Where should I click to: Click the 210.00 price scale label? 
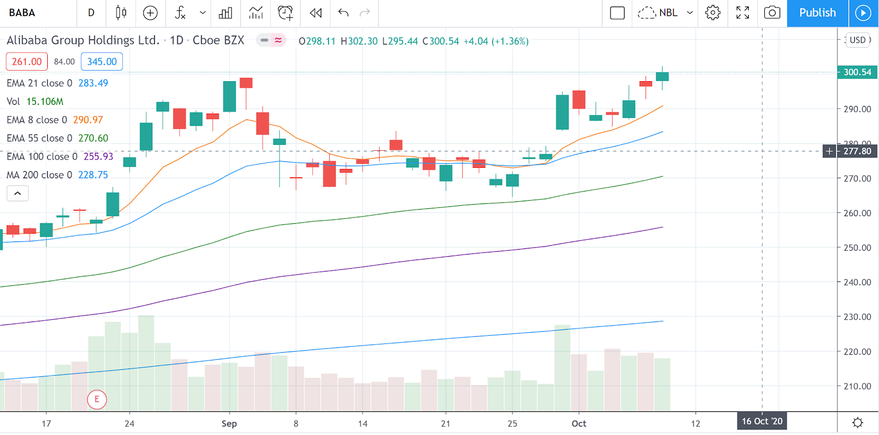coord(858,386)
